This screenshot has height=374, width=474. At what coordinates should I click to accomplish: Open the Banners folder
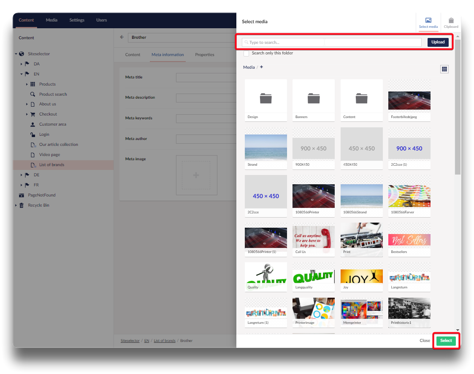pyautogui.click(x=313, y=100)
